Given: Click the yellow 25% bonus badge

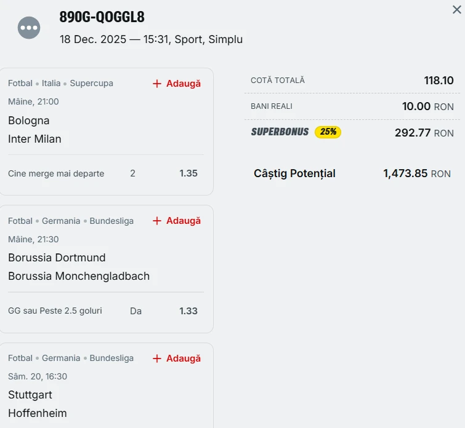Looking at the screenshot, I should 328,132.
